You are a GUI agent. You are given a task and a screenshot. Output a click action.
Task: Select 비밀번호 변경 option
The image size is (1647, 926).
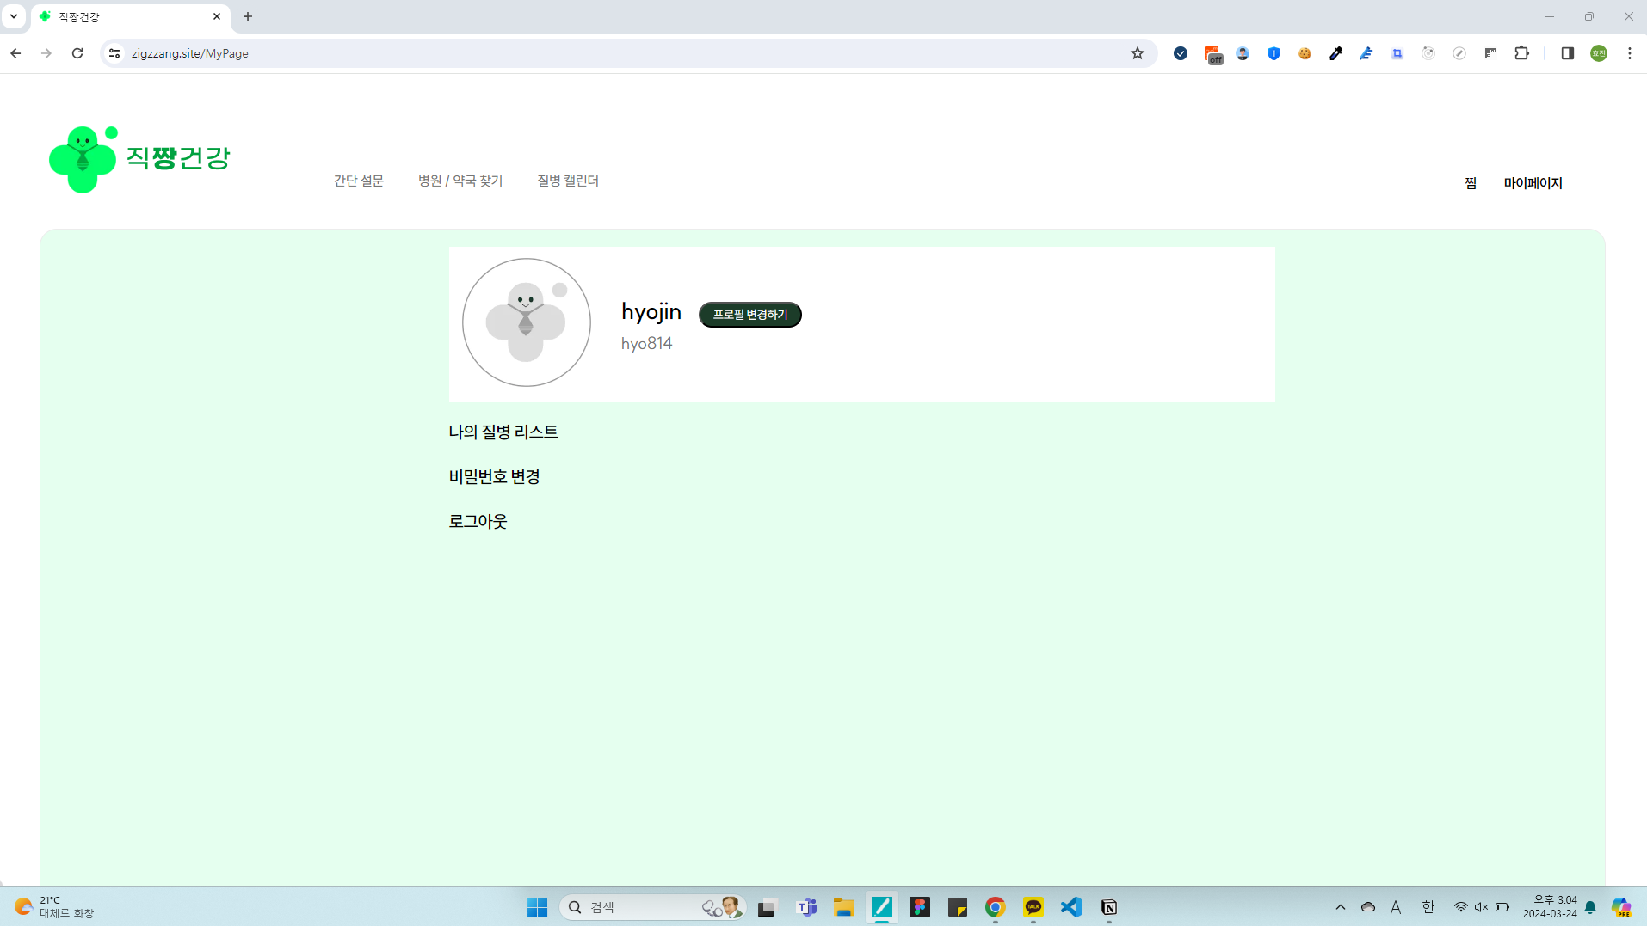[x=494, y=476]
